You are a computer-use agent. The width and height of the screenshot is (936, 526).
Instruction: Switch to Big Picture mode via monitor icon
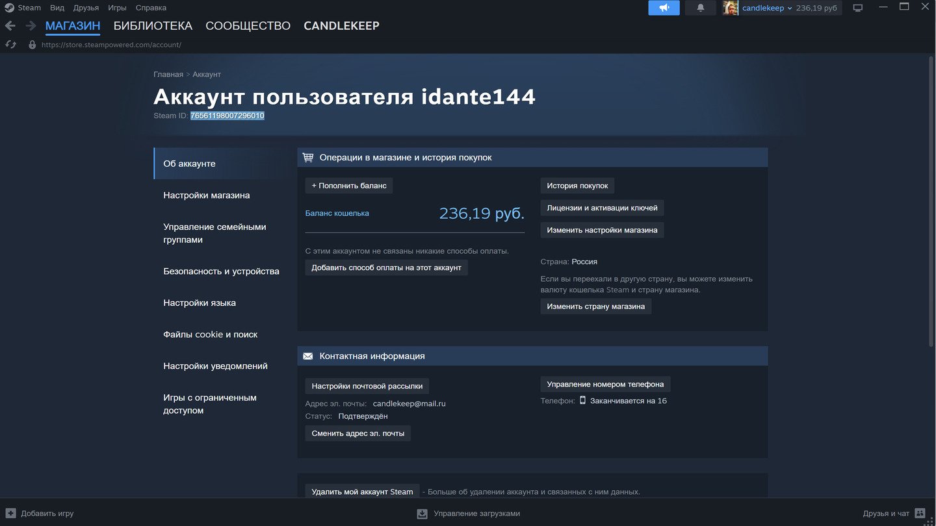tap(858, 8)
